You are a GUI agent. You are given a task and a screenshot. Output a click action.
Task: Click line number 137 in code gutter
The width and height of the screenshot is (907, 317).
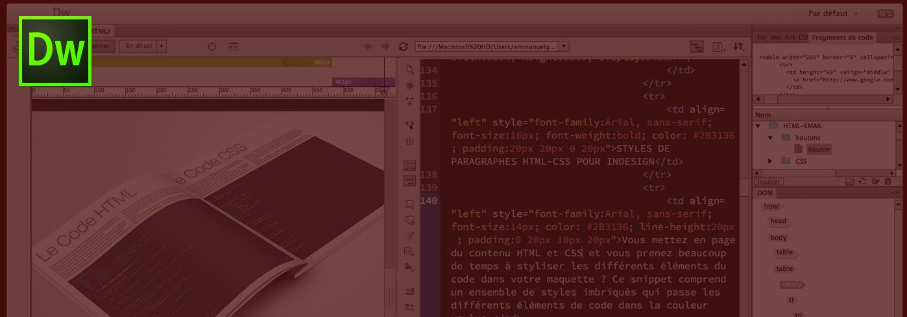429,109
